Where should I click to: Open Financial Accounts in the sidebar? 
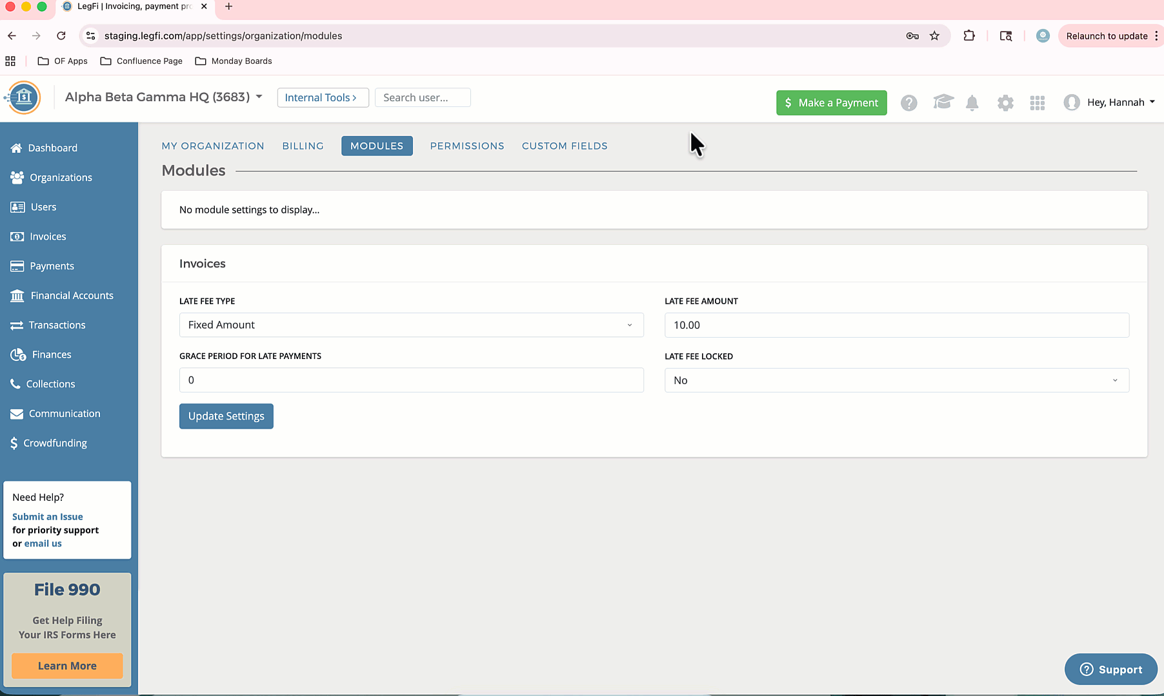tap(72, 296)
